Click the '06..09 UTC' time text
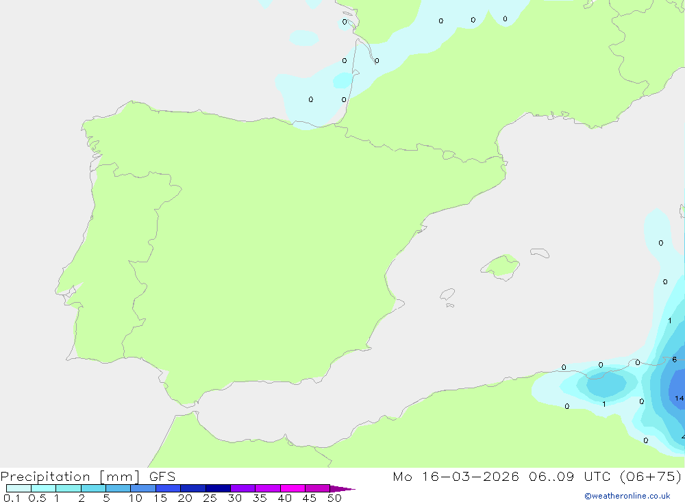The width and height of the screenshot is (685, 502). coord(569,477)
